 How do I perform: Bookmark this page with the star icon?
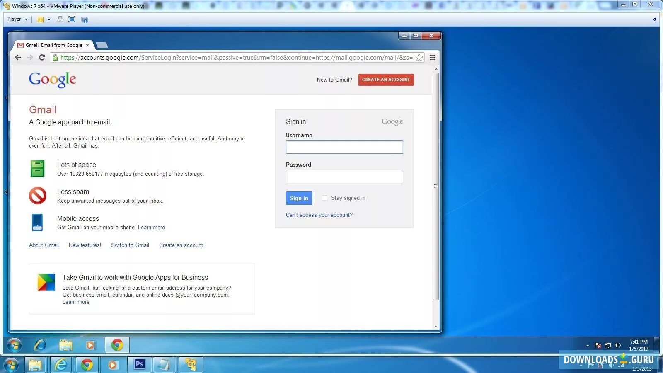point(419,58)
